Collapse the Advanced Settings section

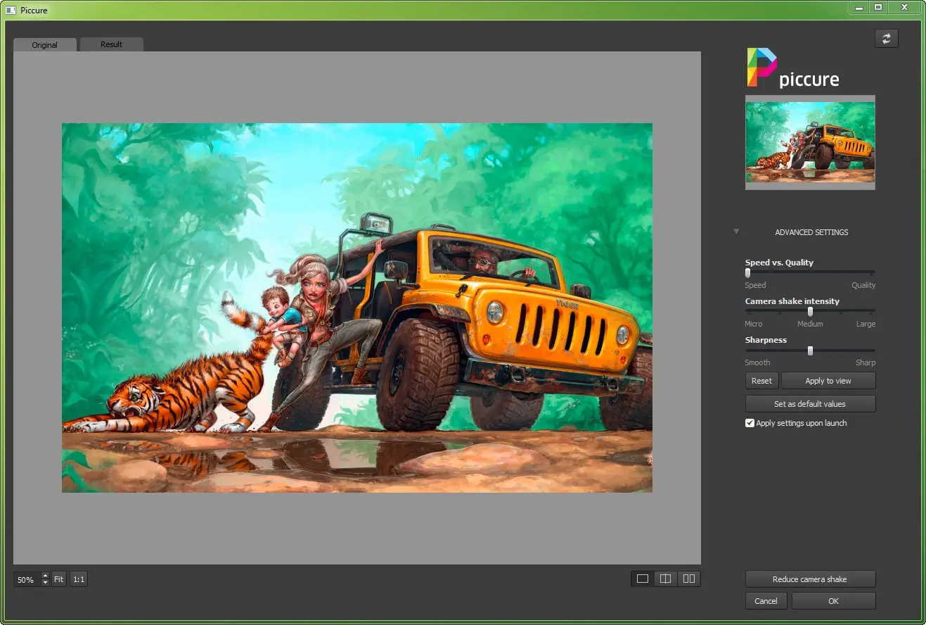pyautogui.click(x=736, y=231)
